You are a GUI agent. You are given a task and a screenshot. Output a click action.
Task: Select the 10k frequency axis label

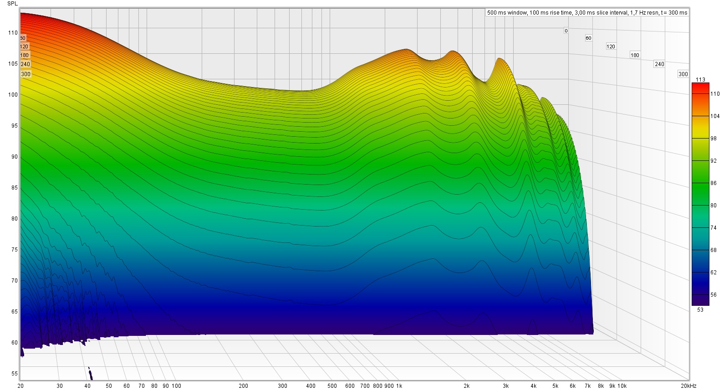click(x=622, y=386)
